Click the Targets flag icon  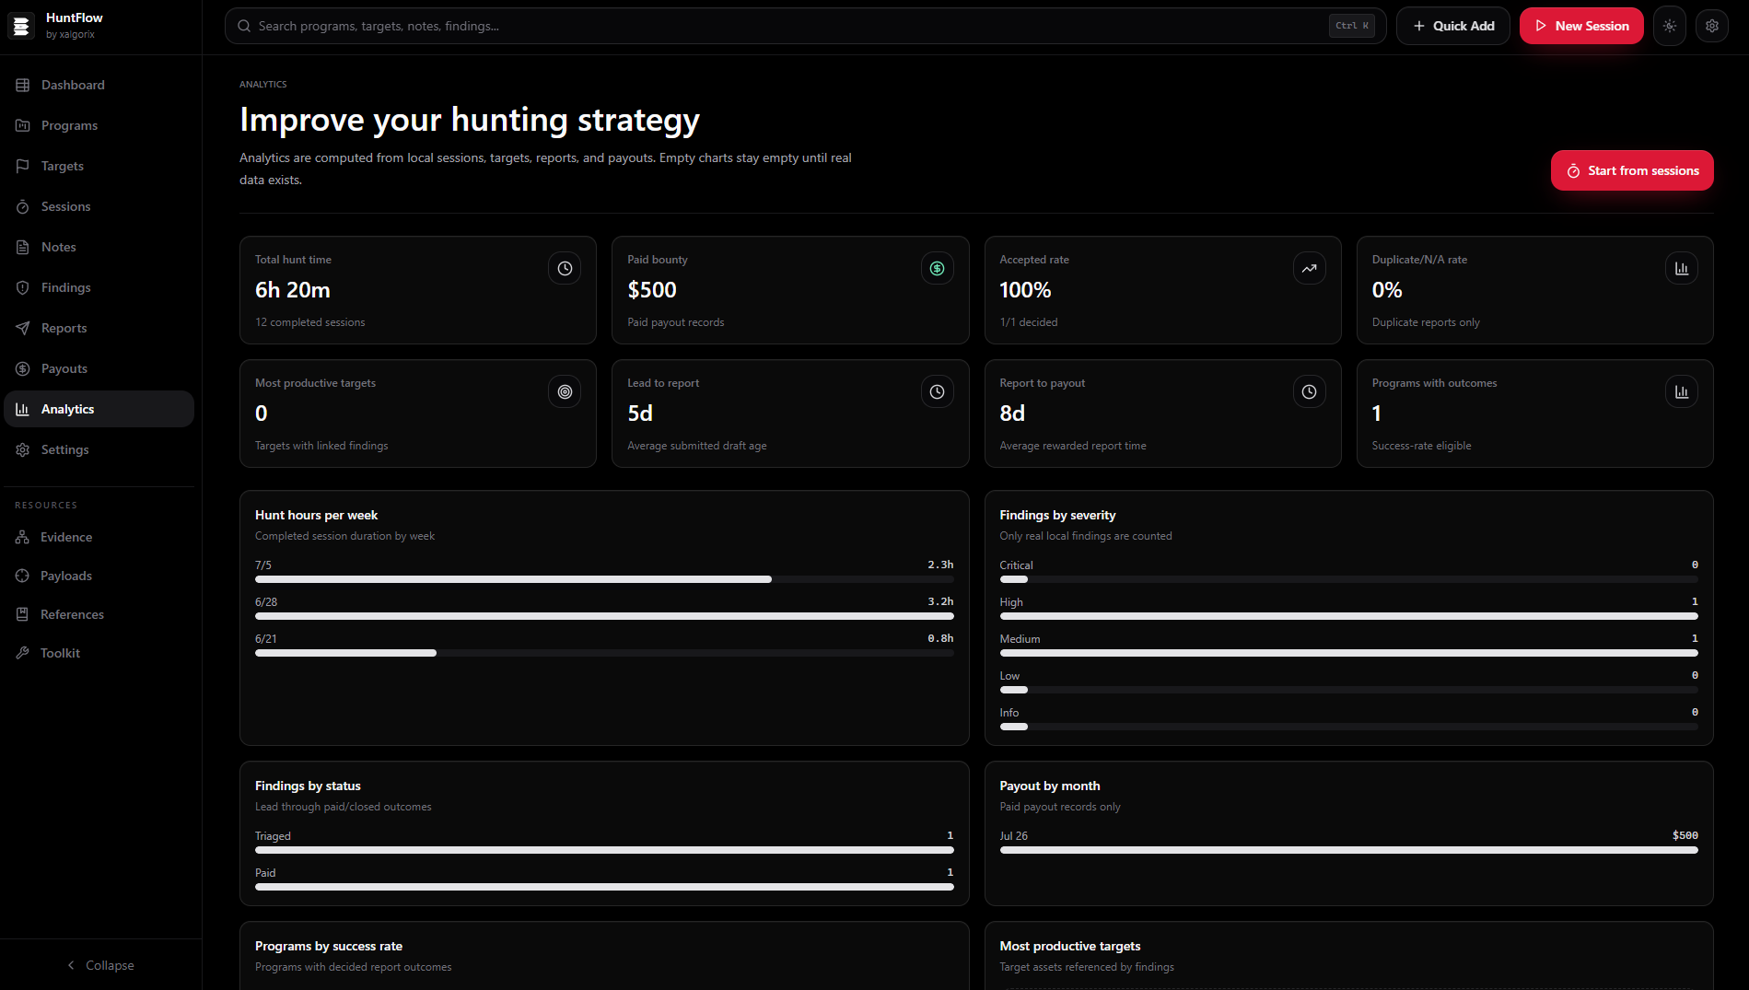[23, 166]
